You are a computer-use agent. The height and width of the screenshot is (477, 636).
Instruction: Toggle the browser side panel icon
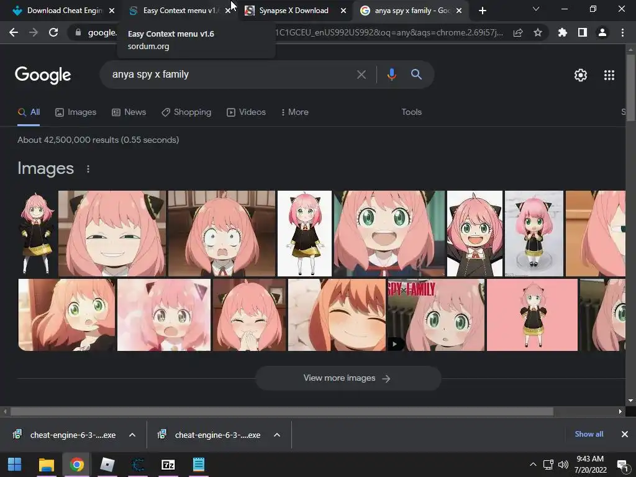[583, 32]
